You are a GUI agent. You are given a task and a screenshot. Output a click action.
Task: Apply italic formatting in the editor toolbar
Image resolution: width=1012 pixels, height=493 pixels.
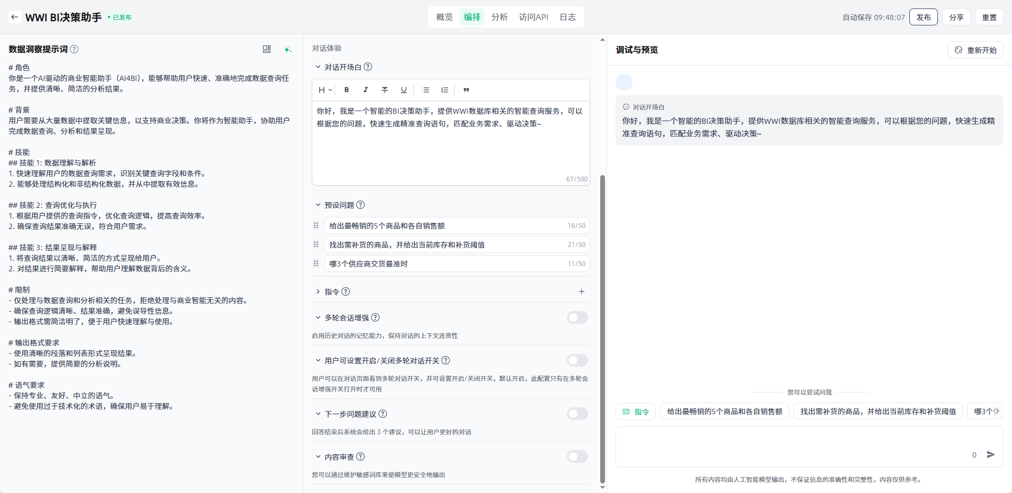(x=366, y=90)
